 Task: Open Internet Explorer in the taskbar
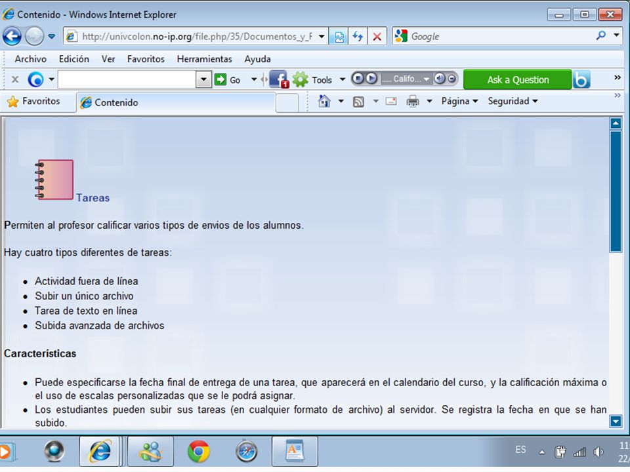(x=100, y=452)
